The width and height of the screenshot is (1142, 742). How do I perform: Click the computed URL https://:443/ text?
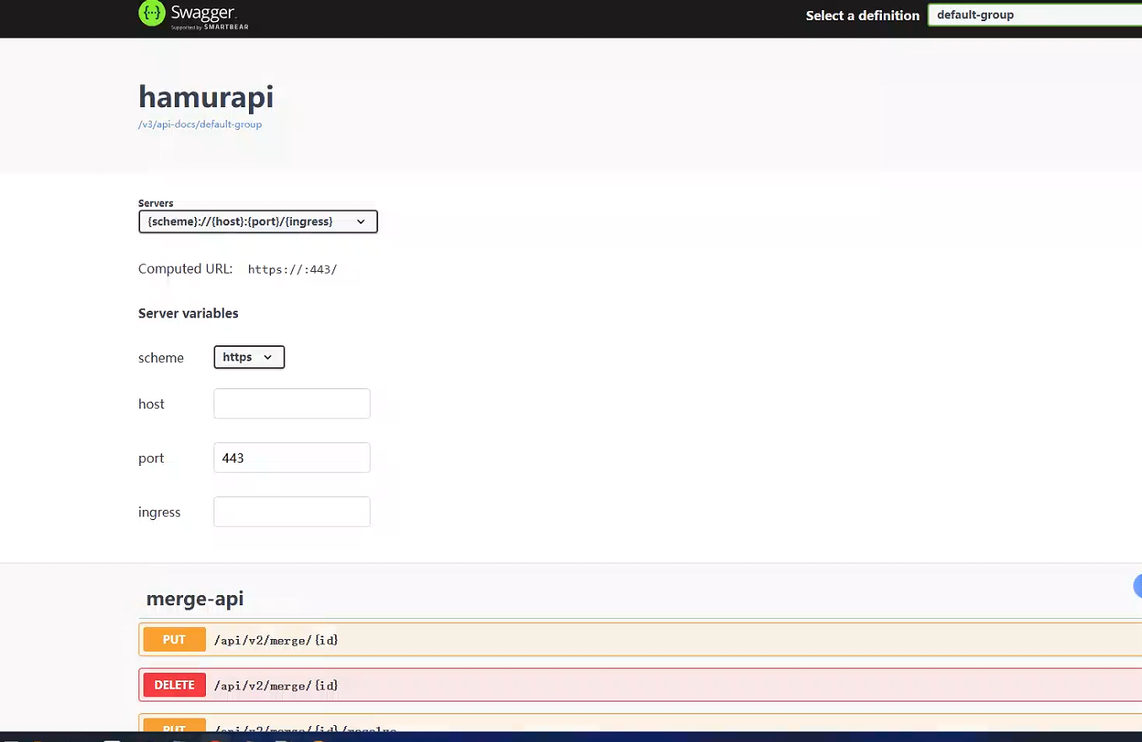pyautogui.click(x=292, y=270)
